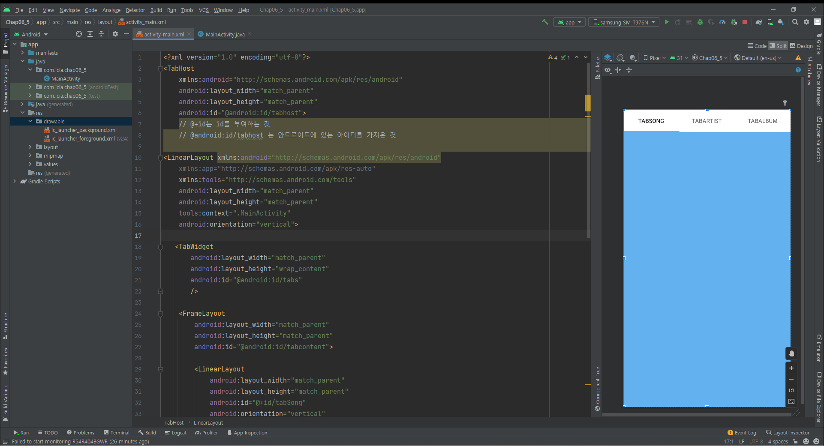Click the blue help question mark icon

coord(798,70)
